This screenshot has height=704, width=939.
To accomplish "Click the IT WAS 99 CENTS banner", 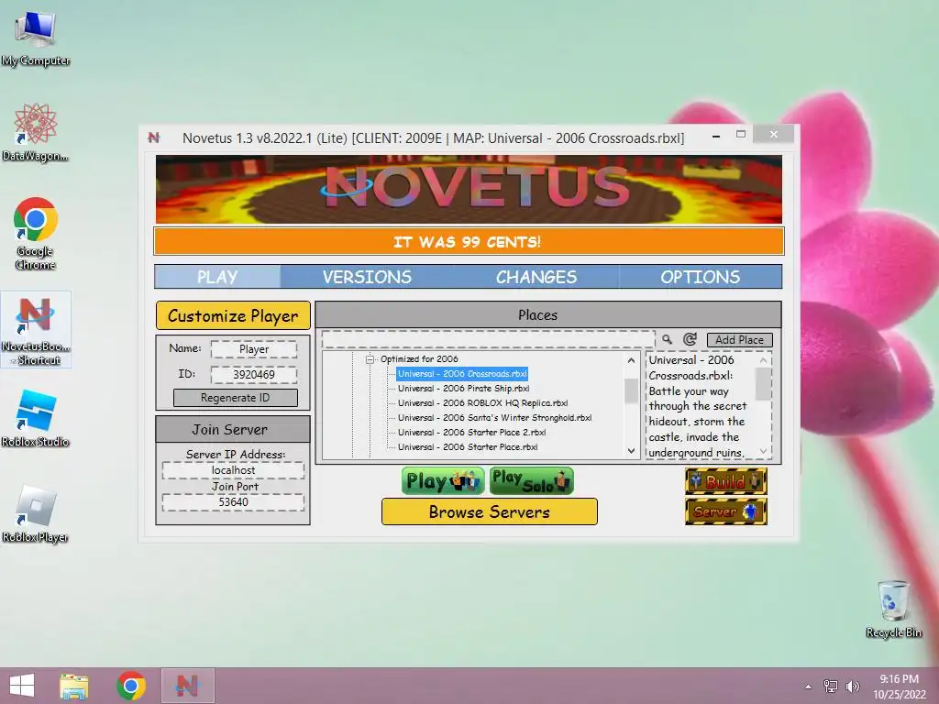I will pos(469,241).
